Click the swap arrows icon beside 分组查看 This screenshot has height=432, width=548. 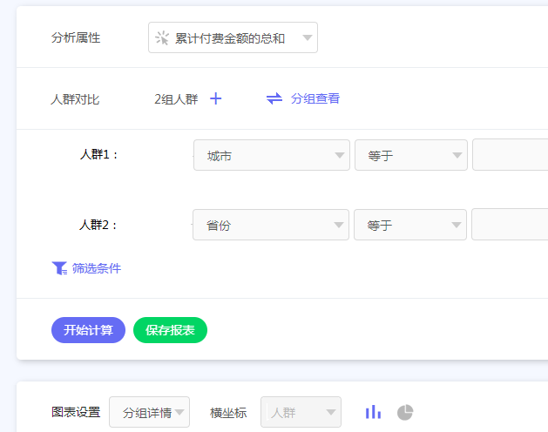274,98
